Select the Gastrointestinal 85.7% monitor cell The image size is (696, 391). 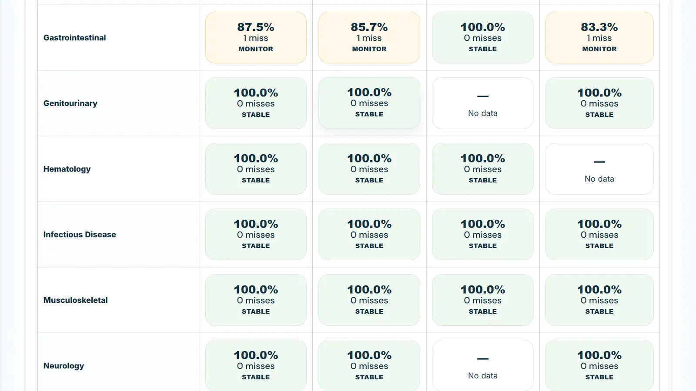(x=369, y=37)
